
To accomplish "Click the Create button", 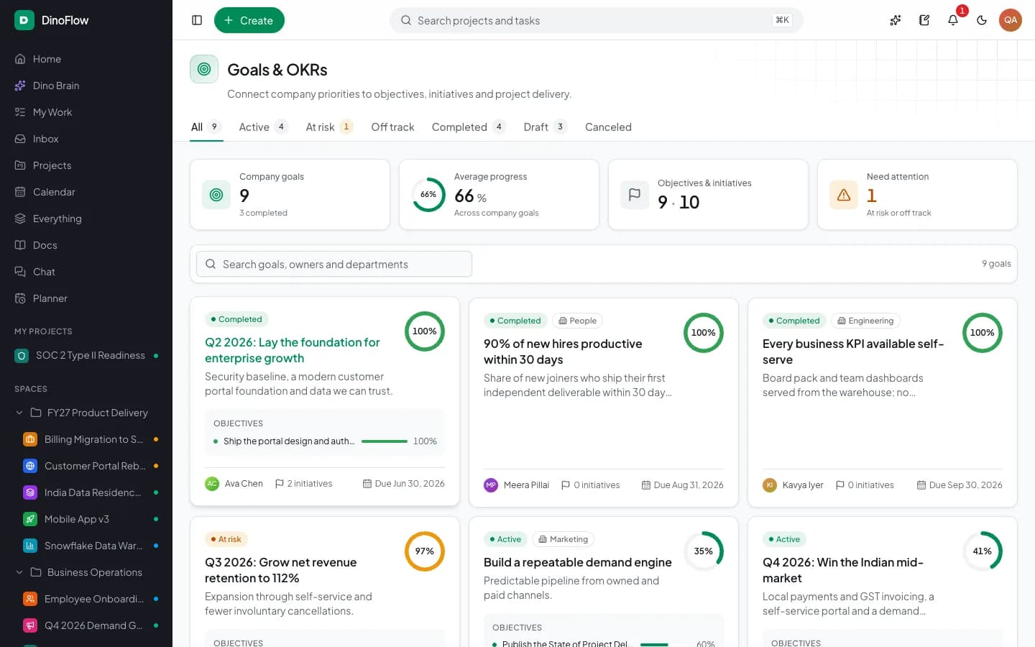I will [249, 20].
